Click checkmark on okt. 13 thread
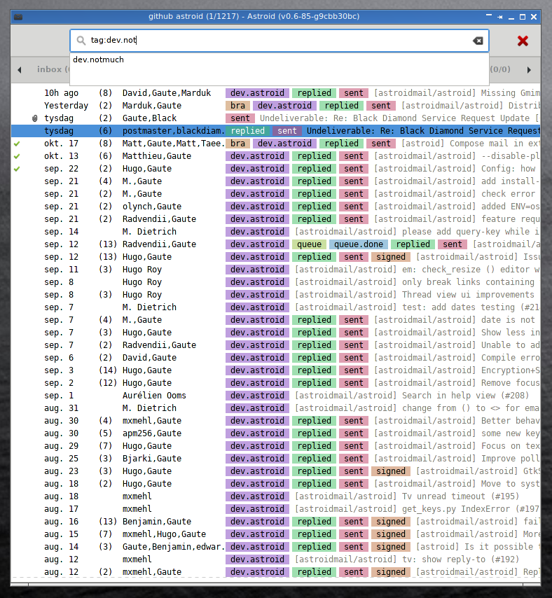Viewport: 552px width, 598px height. [x=16, y=156]
